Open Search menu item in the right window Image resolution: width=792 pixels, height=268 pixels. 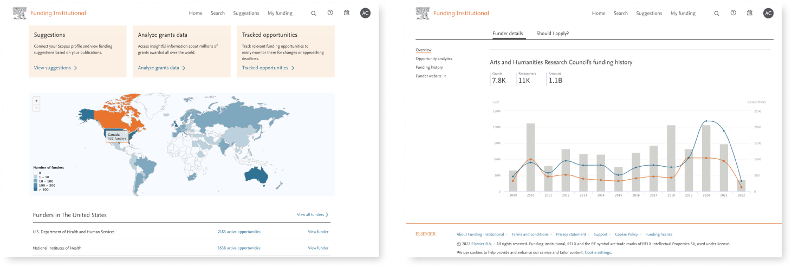tap(621, 13)
